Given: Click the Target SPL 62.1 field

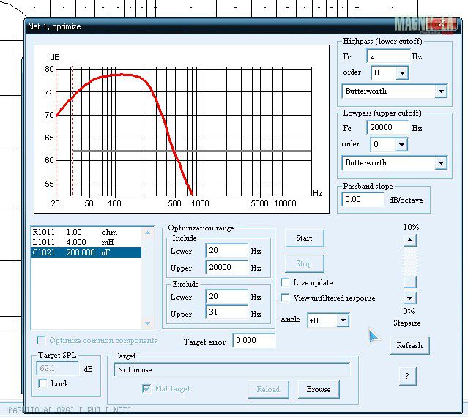Looking at the screenshot, I should click(58, 369).
